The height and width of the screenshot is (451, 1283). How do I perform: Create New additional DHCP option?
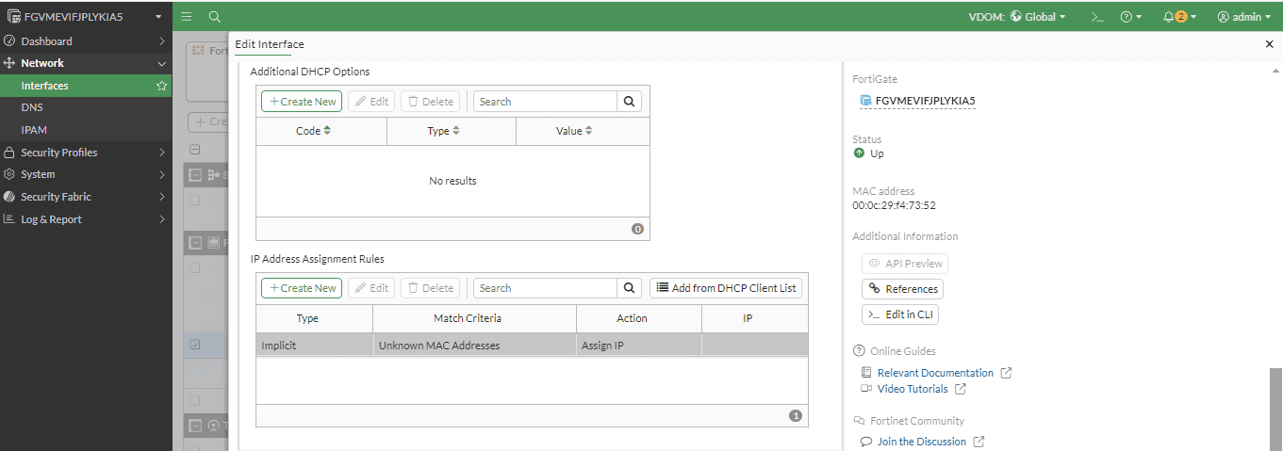click(302, 102)
